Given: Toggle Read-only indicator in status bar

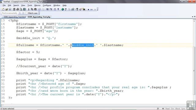Looking at the screenshot, I should click(168, 109).
